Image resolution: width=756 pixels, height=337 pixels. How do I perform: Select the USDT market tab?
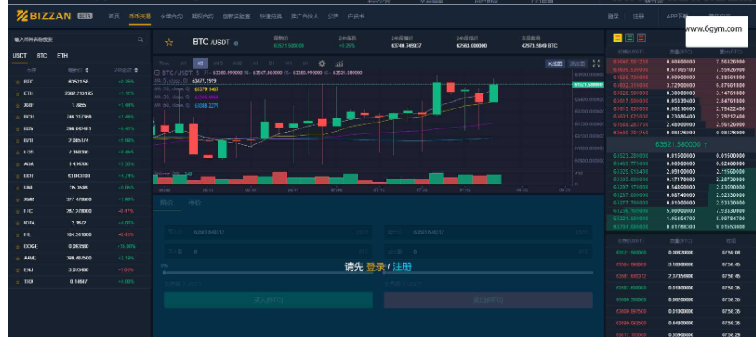(20, 56)
